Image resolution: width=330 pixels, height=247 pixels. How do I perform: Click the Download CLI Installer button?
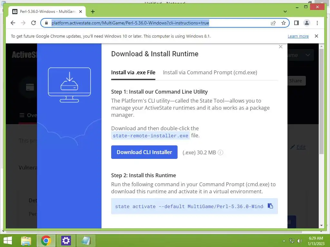144,152
